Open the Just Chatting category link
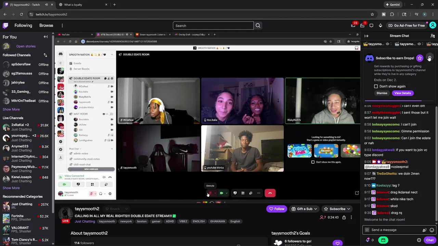The image size is (438, 246). (85, 221)
